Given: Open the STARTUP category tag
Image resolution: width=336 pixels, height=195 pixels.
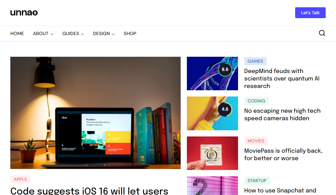Looking at the screenshot, I should pyautogui.click(x=257, y=181).
